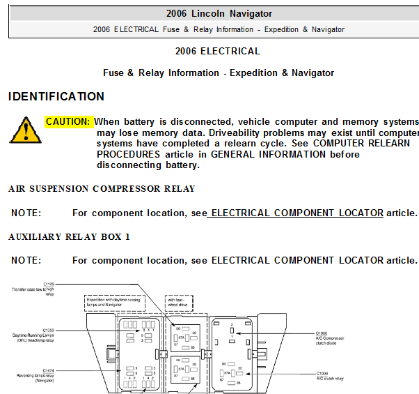Click the 'with four-wheel drive' dashed box

tap(179, 303)
